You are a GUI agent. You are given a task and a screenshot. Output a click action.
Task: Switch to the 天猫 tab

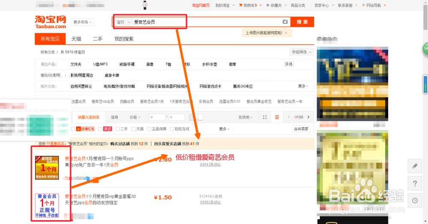(76, 39)
